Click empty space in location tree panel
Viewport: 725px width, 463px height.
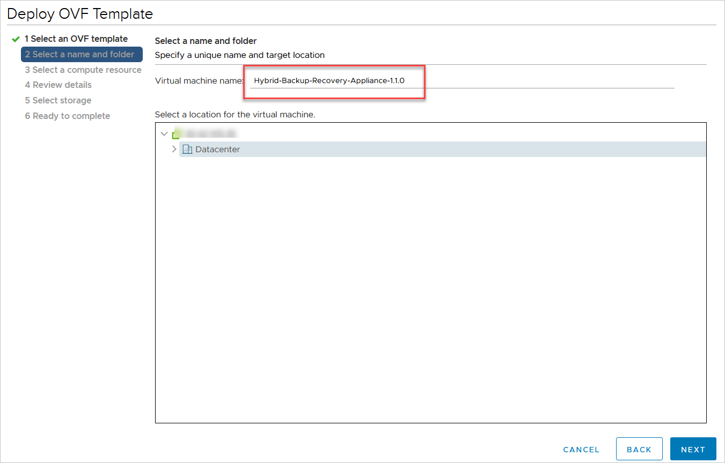coord(430,289)
